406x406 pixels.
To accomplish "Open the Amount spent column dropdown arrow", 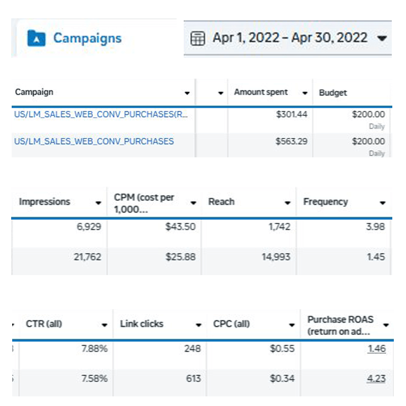I will coord(305,93).
